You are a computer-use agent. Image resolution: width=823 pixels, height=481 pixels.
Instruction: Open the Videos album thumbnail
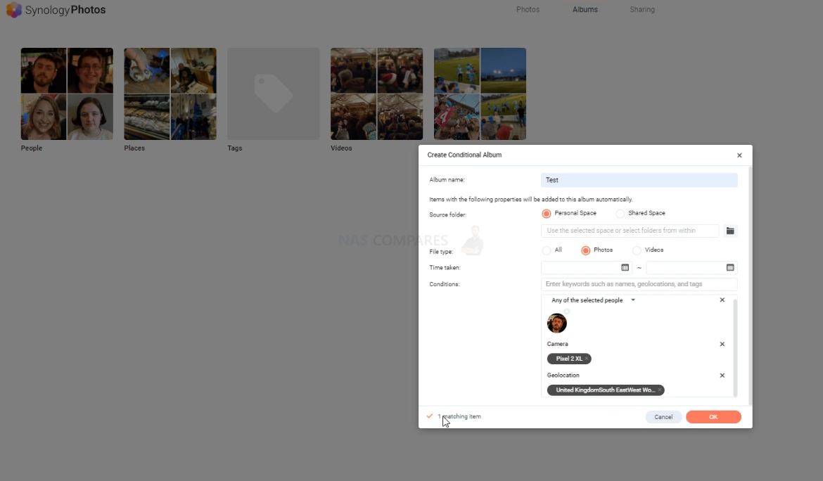click(376, 94)
